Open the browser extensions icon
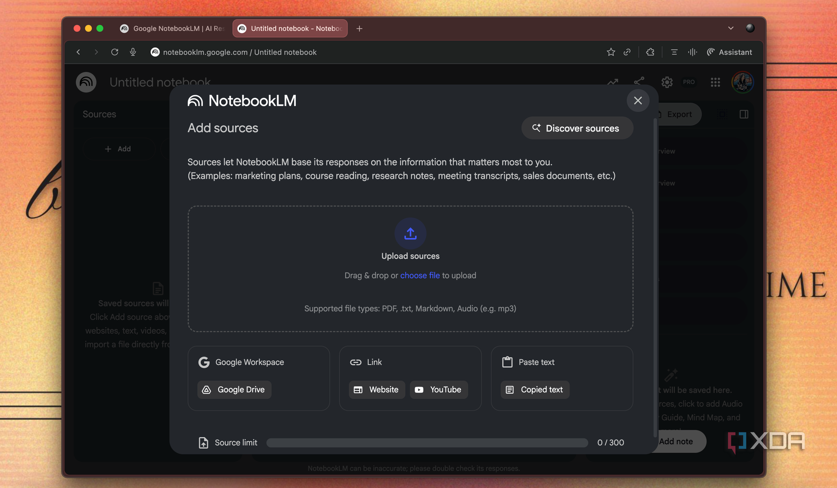Screen dimensions: 837x488 650,52
